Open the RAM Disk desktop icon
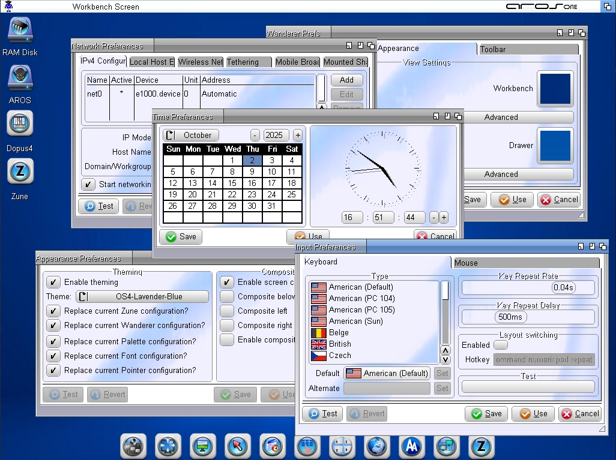Screen dimensions: 616x460 [20, 31]
